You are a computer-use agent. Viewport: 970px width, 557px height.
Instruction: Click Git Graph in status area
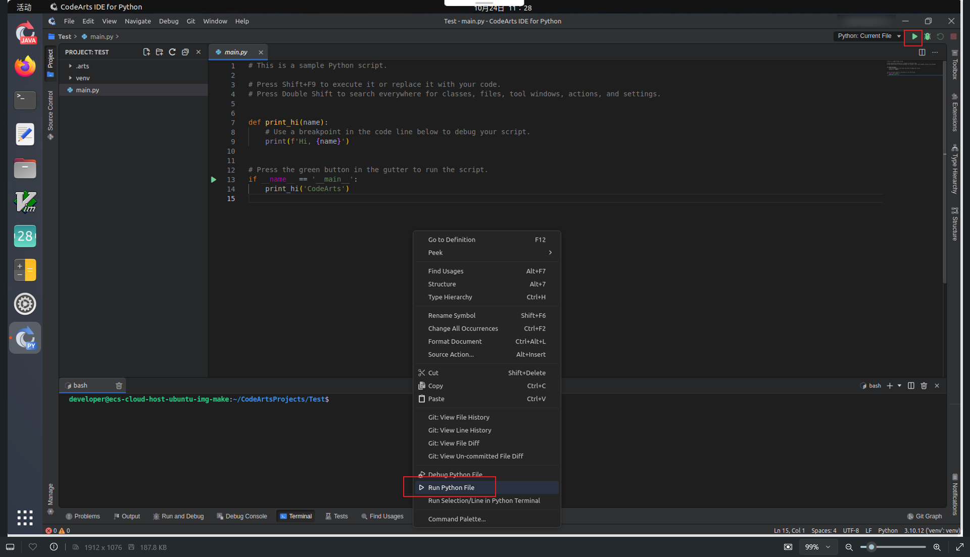(925, 516)
